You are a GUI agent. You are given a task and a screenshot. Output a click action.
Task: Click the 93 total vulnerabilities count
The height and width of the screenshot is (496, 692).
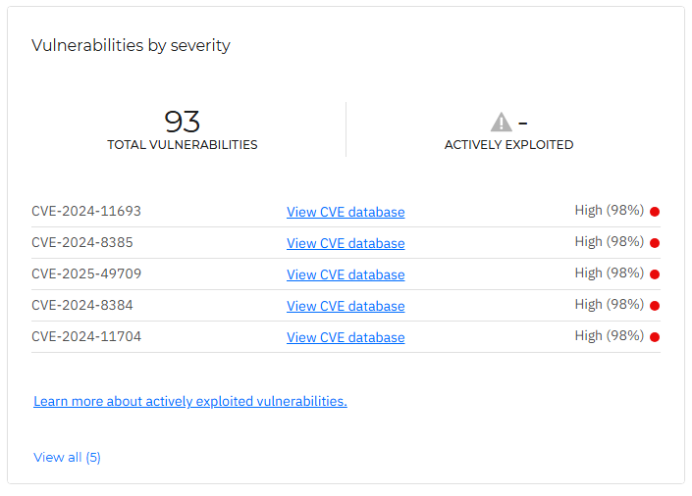click(x=183, y=122)
